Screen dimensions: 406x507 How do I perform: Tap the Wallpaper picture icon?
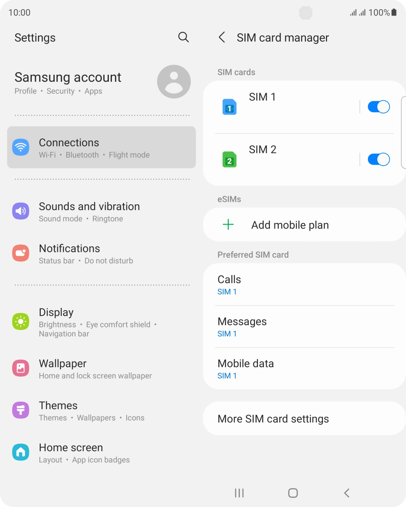click(21, 368)
